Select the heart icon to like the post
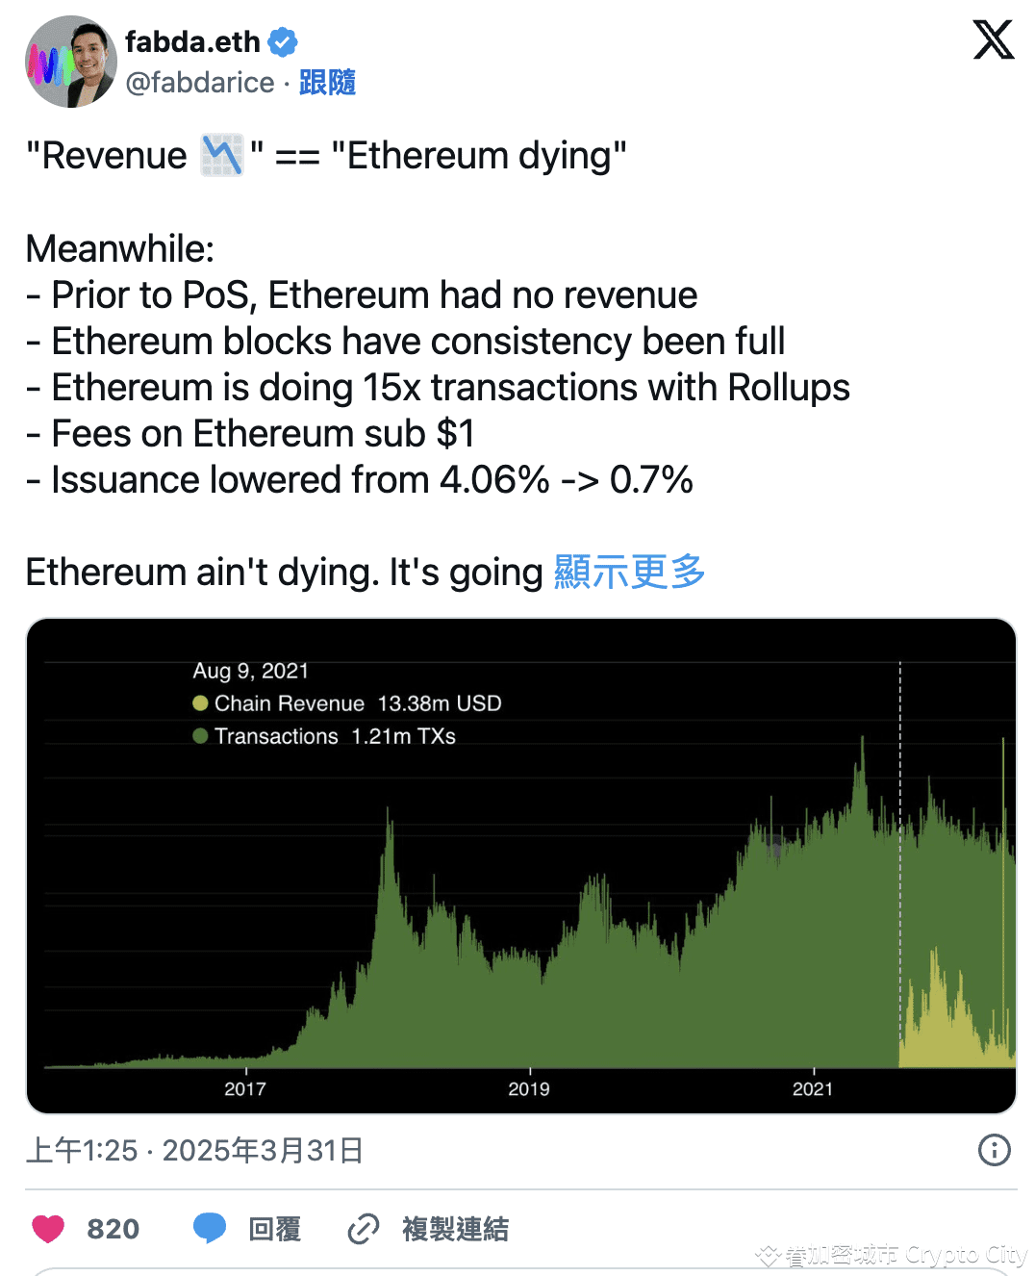Image resolution: width=1035 pixels, height=1276 pixels. (x=47, y=1228)
